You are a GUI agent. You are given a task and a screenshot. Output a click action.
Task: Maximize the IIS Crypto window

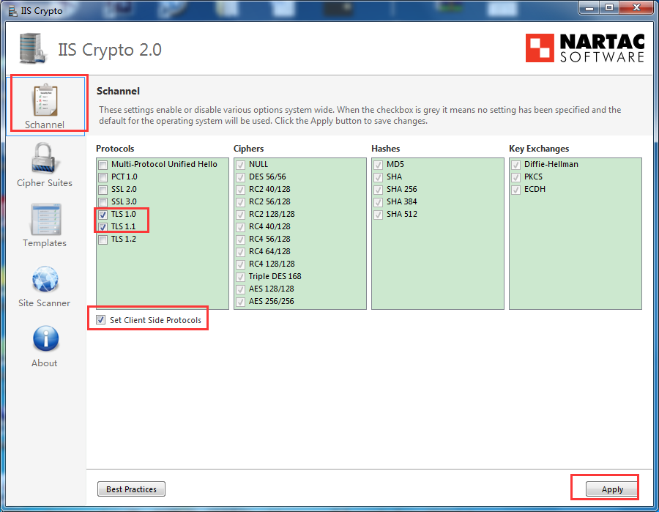(609, 7)
